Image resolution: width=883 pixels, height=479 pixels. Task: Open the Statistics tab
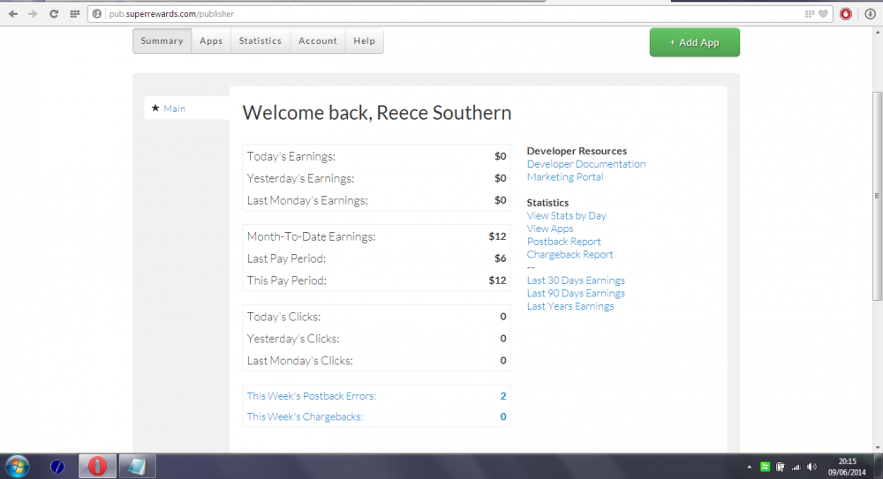click(260, 41)
